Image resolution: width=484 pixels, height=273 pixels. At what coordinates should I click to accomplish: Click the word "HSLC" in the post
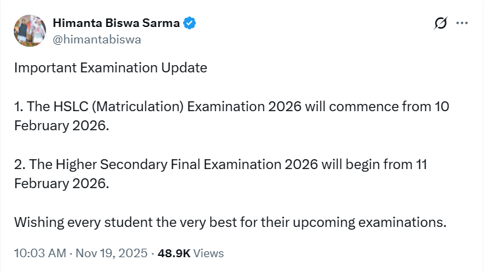pyautogui.click(x=68, y=107)
